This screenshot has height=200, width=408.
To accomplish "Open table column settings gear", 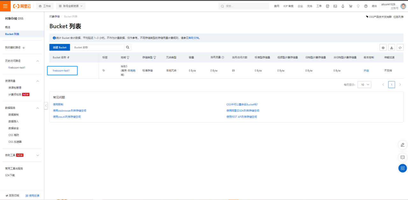I will tap(383, 47).
